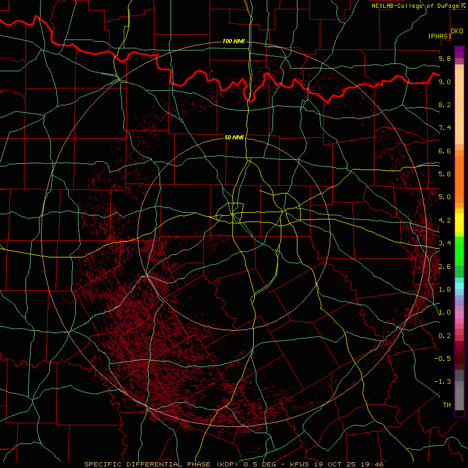Click the 8.2 value on color scale
The height and width of the screenshot is (468, 468).
[x=445, y=105]
